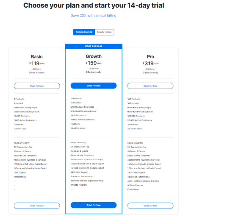Viewport: 233px width, 217px height.
Task: Click the Basic plan heading
Action: click(37, 57)
